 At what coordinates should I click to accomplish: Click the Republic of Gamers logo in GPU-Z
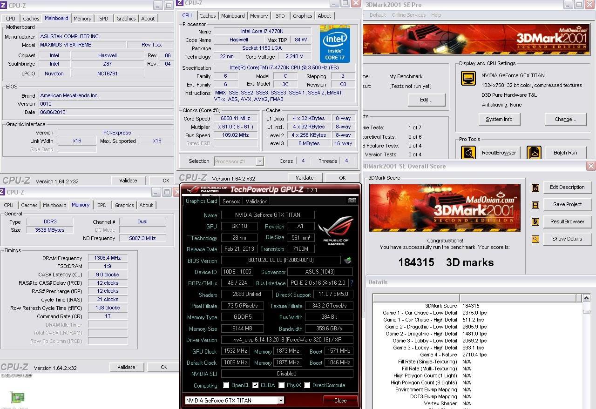[336, 231]
